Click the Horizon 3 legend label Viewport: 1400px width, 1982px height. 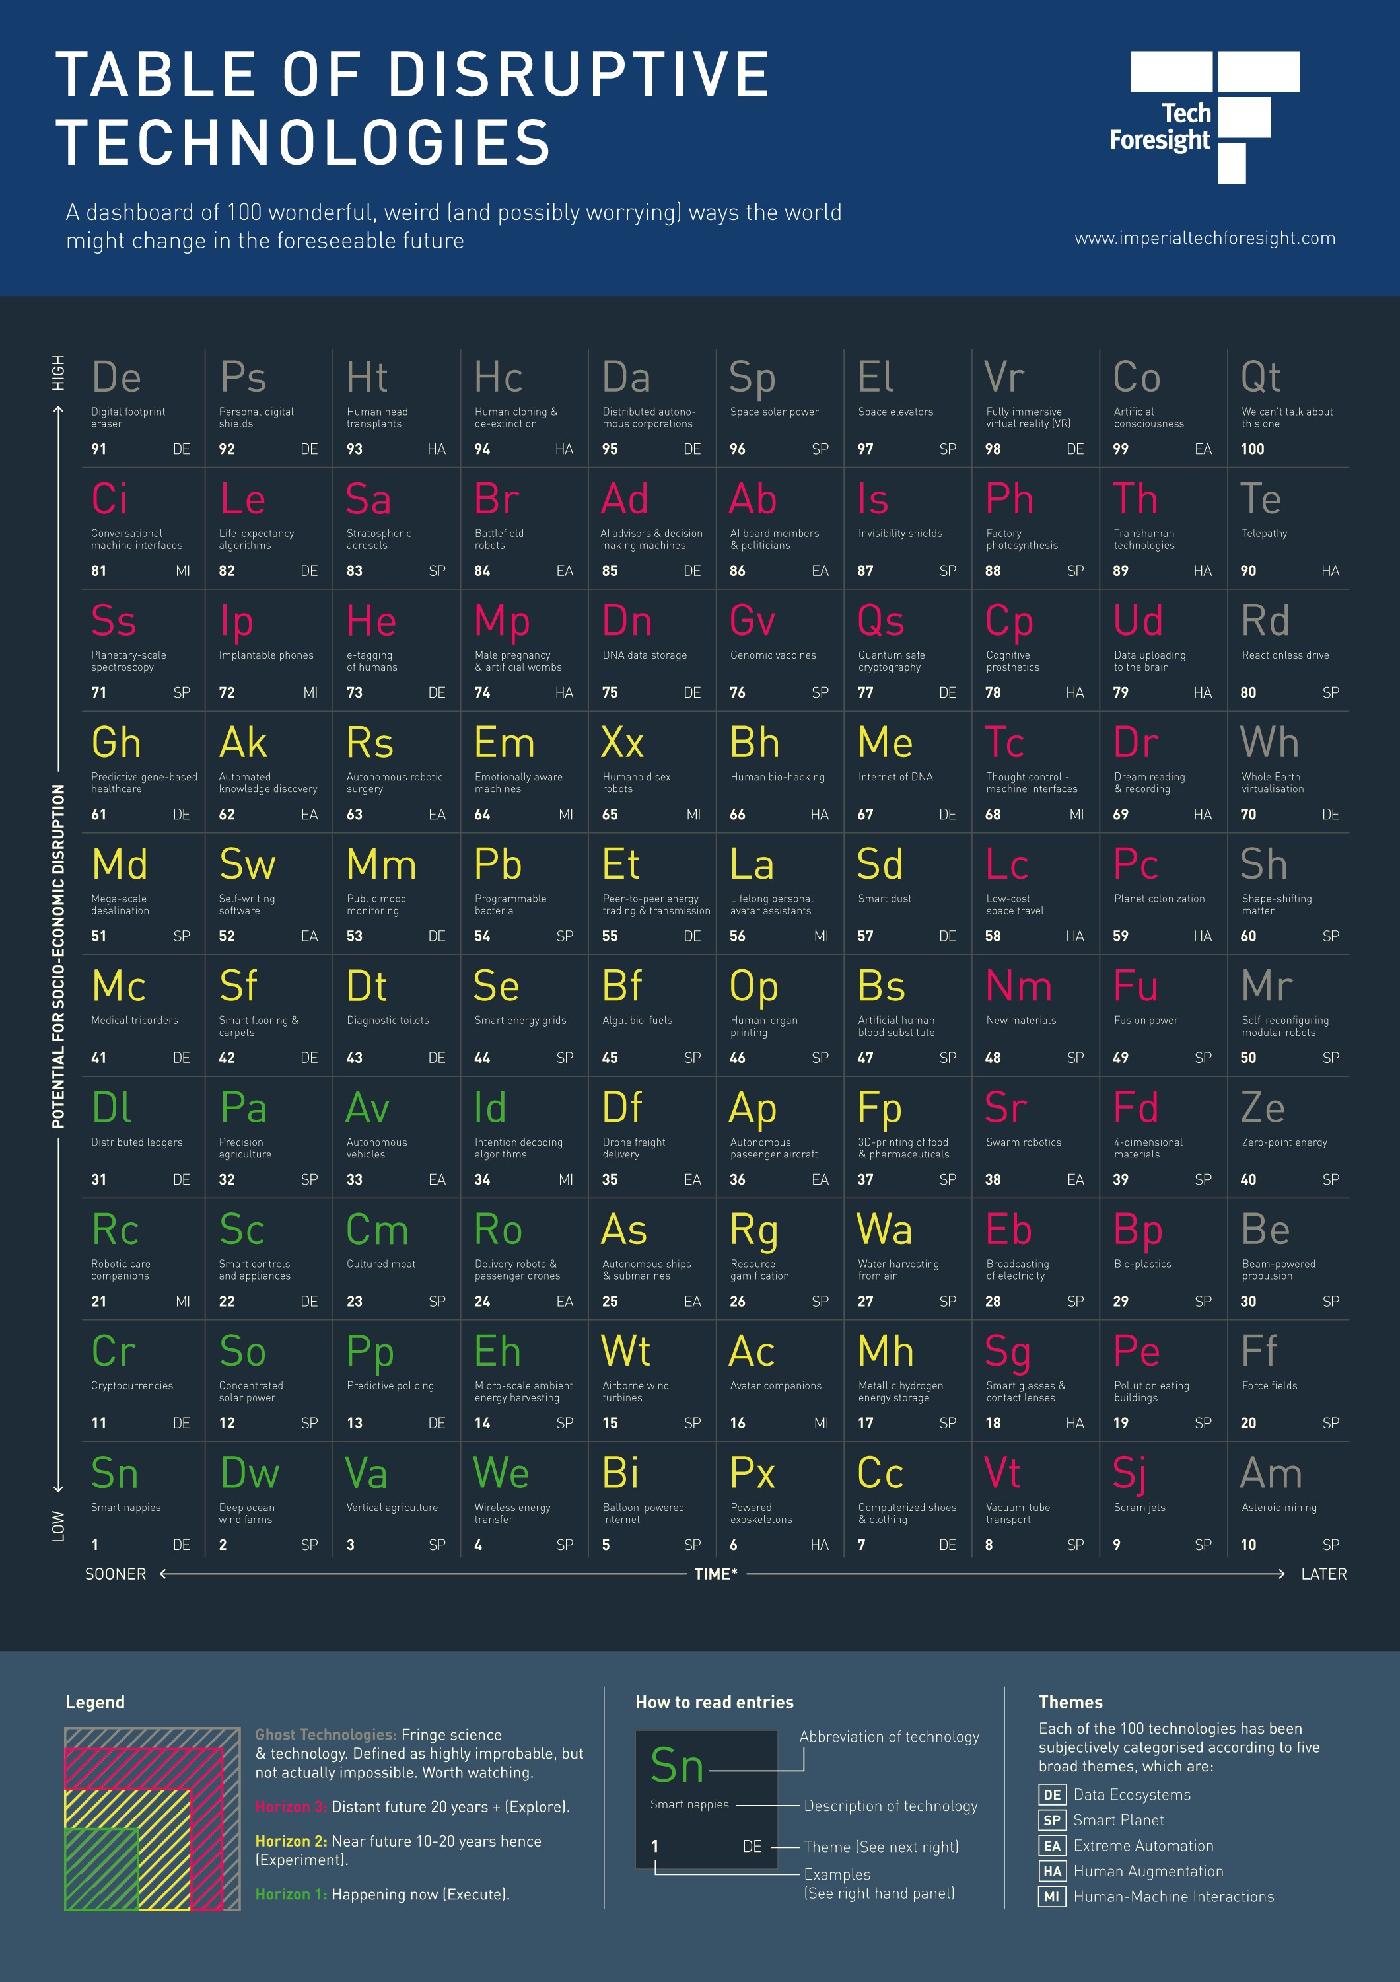(291, 1807)
